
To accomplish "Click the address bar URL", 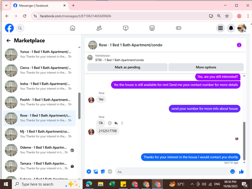I will click(x=76, y=16).
